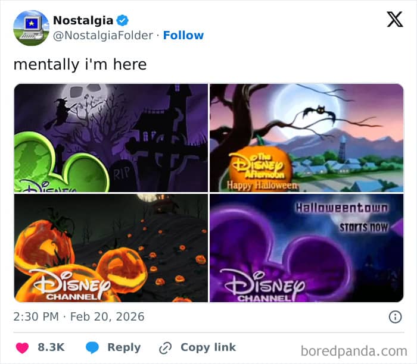This screenshot has height=364, width=417.
Task: Click the Nostalgia profile avatar
Action: (x=31, y=28)
